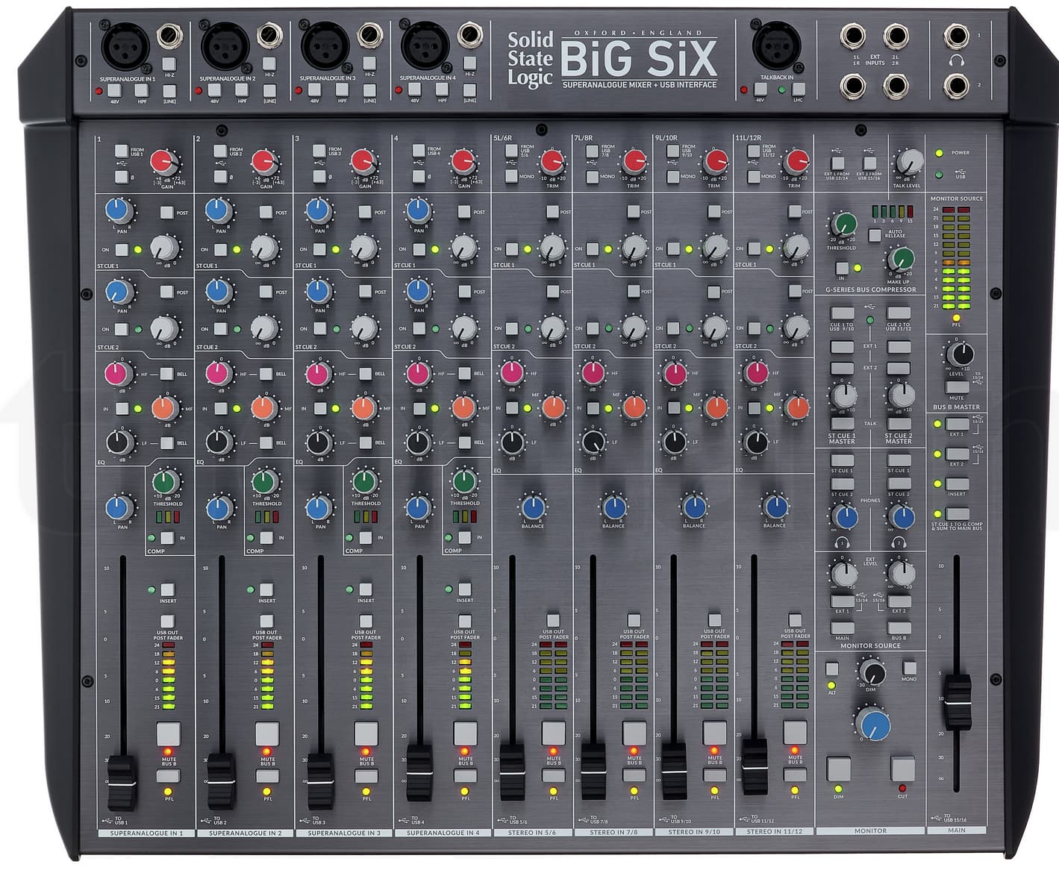Click the fader cap of Superanalogue In 1
The width and height of the screenshot is (1059, 876).
coord(122,783)
